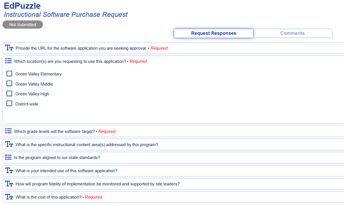
Task: Click list icon beside the grade levels question
Action: click(x=8, y=131)
